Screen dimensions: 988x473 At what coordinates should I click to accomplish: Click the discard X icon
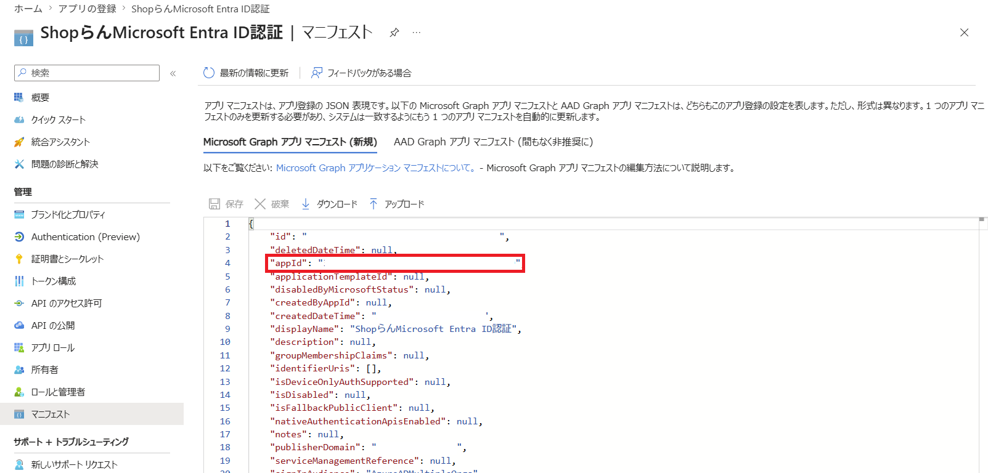tap(260, 204)
